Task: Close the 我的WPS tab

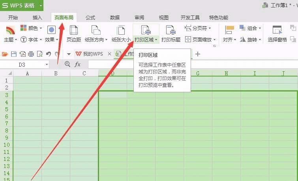Action: 109,54
